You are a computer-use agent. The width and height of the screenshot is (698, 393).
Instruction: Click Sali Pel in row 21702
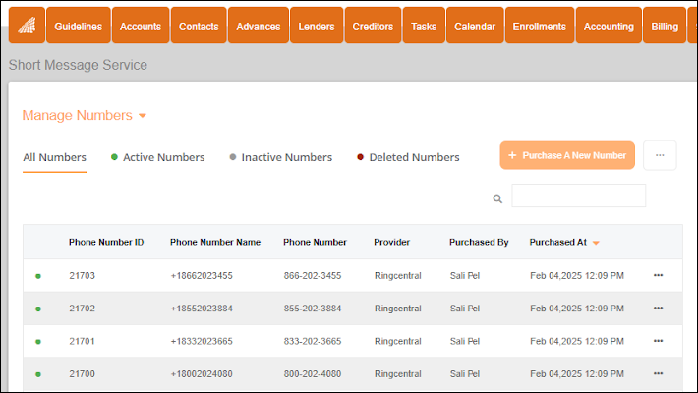[x=465, y=308]
